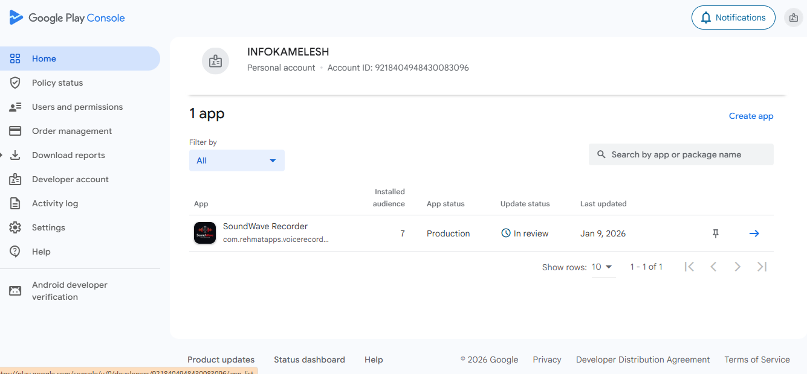Open the Show rows dropdown
Image resolution: width=807 pixels, height=374 pixels.
coord(603,267)
